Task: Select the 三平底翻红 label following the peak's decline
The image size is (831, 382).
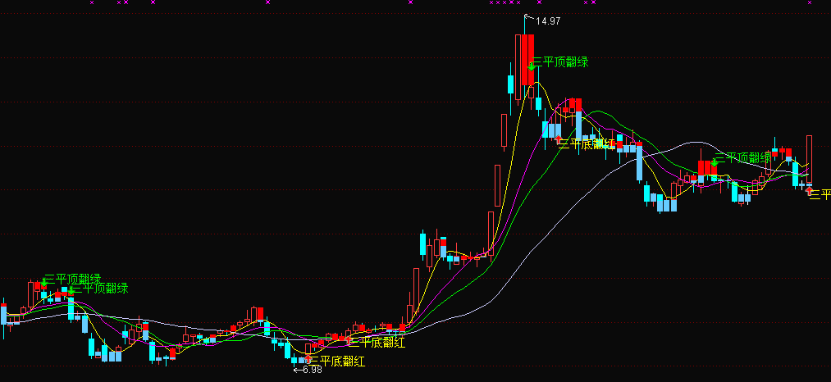Action: (x=587, y=143)
